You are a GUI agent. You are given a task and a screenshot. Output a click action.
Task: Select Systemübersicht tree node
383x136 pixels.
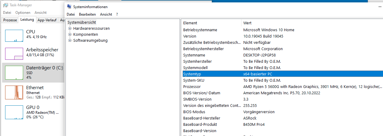82,22
